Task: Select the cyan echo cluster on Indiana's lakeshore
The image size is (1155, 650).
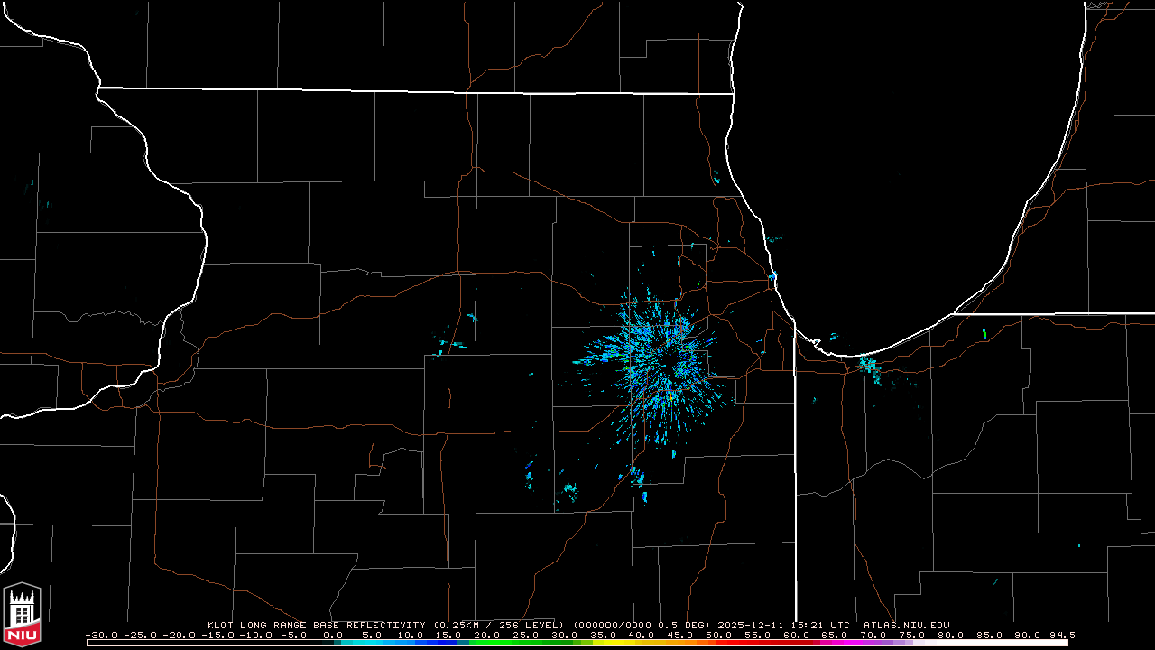Action: (870, 367)
